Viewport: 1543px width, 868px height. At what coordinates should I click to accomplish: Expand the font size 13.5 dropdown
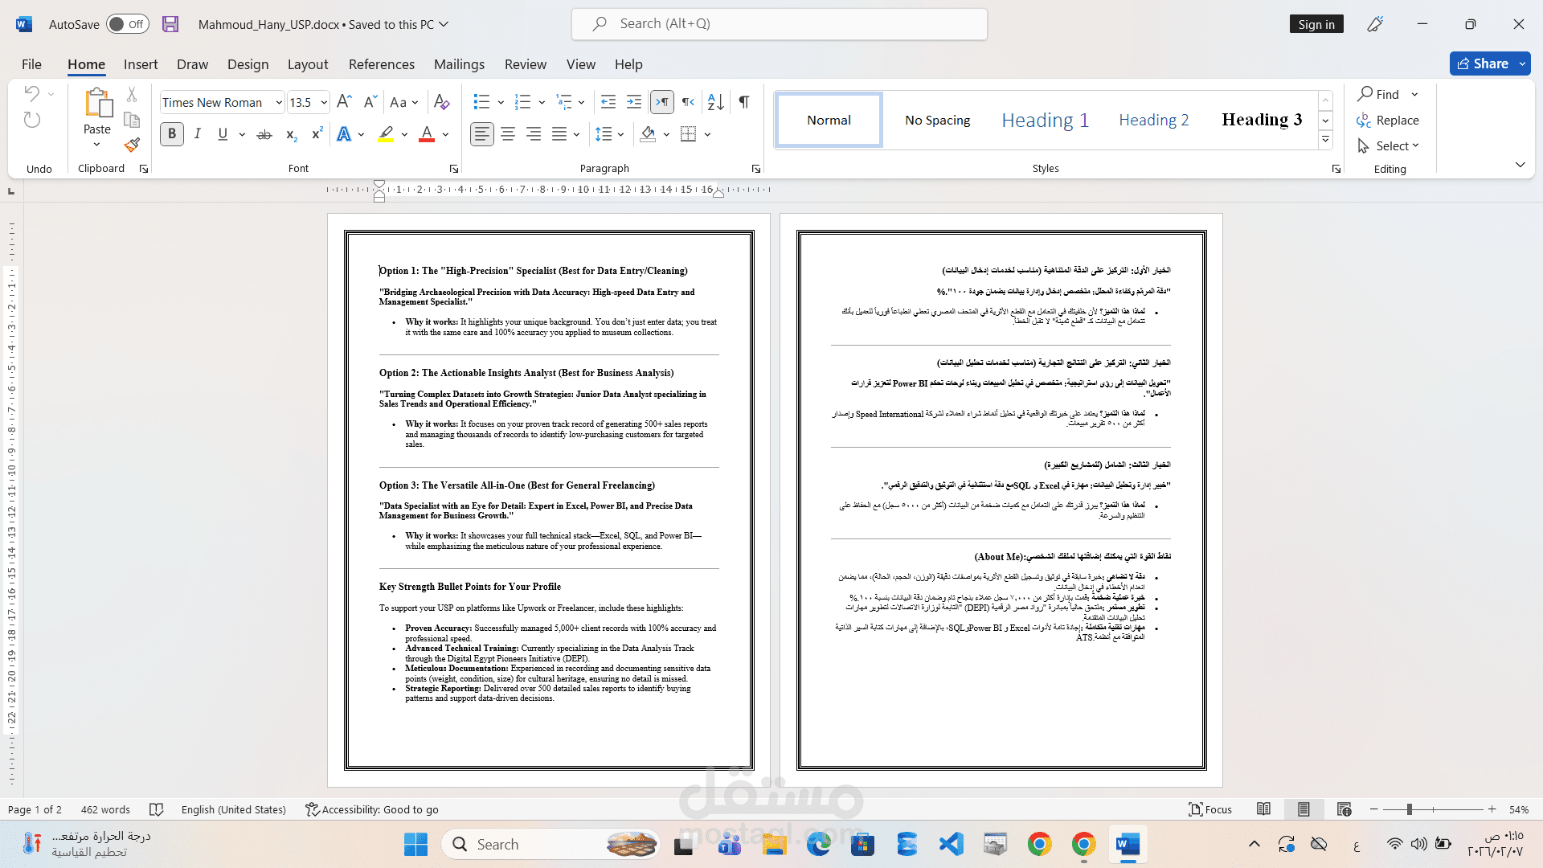pos(324,102)
